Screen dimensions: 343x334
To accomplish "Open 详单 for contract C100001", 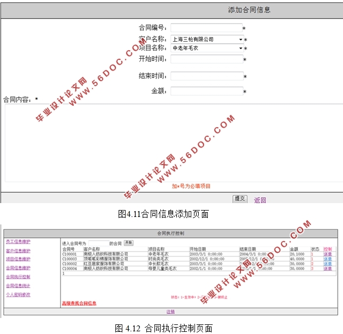I will [x=328, y=254].
